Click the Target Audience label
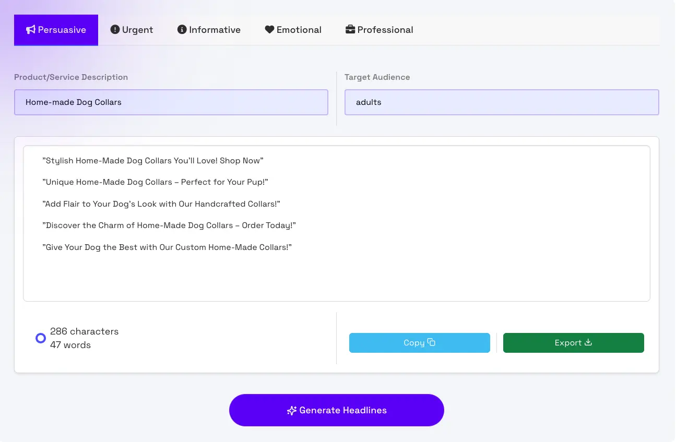676x442 pixels. click(377, 77)
